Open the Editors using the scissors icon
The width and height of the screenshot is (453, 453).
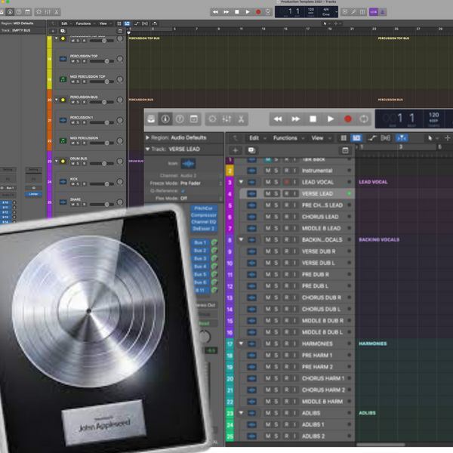[241, 119]
